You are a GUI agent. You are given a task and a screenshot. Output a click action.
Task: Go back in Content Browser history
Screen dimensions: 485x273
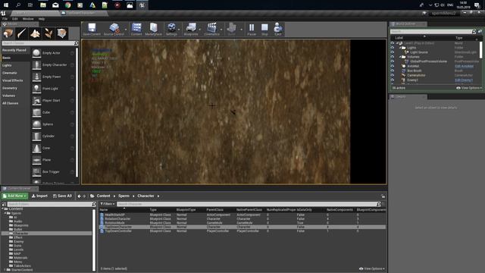[79, 196]
